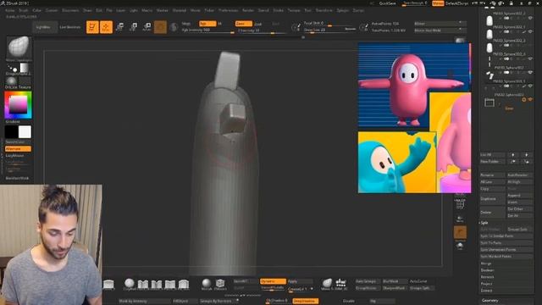Open the Document menu
Screen dimensions: 542x305
click(70, 10)
